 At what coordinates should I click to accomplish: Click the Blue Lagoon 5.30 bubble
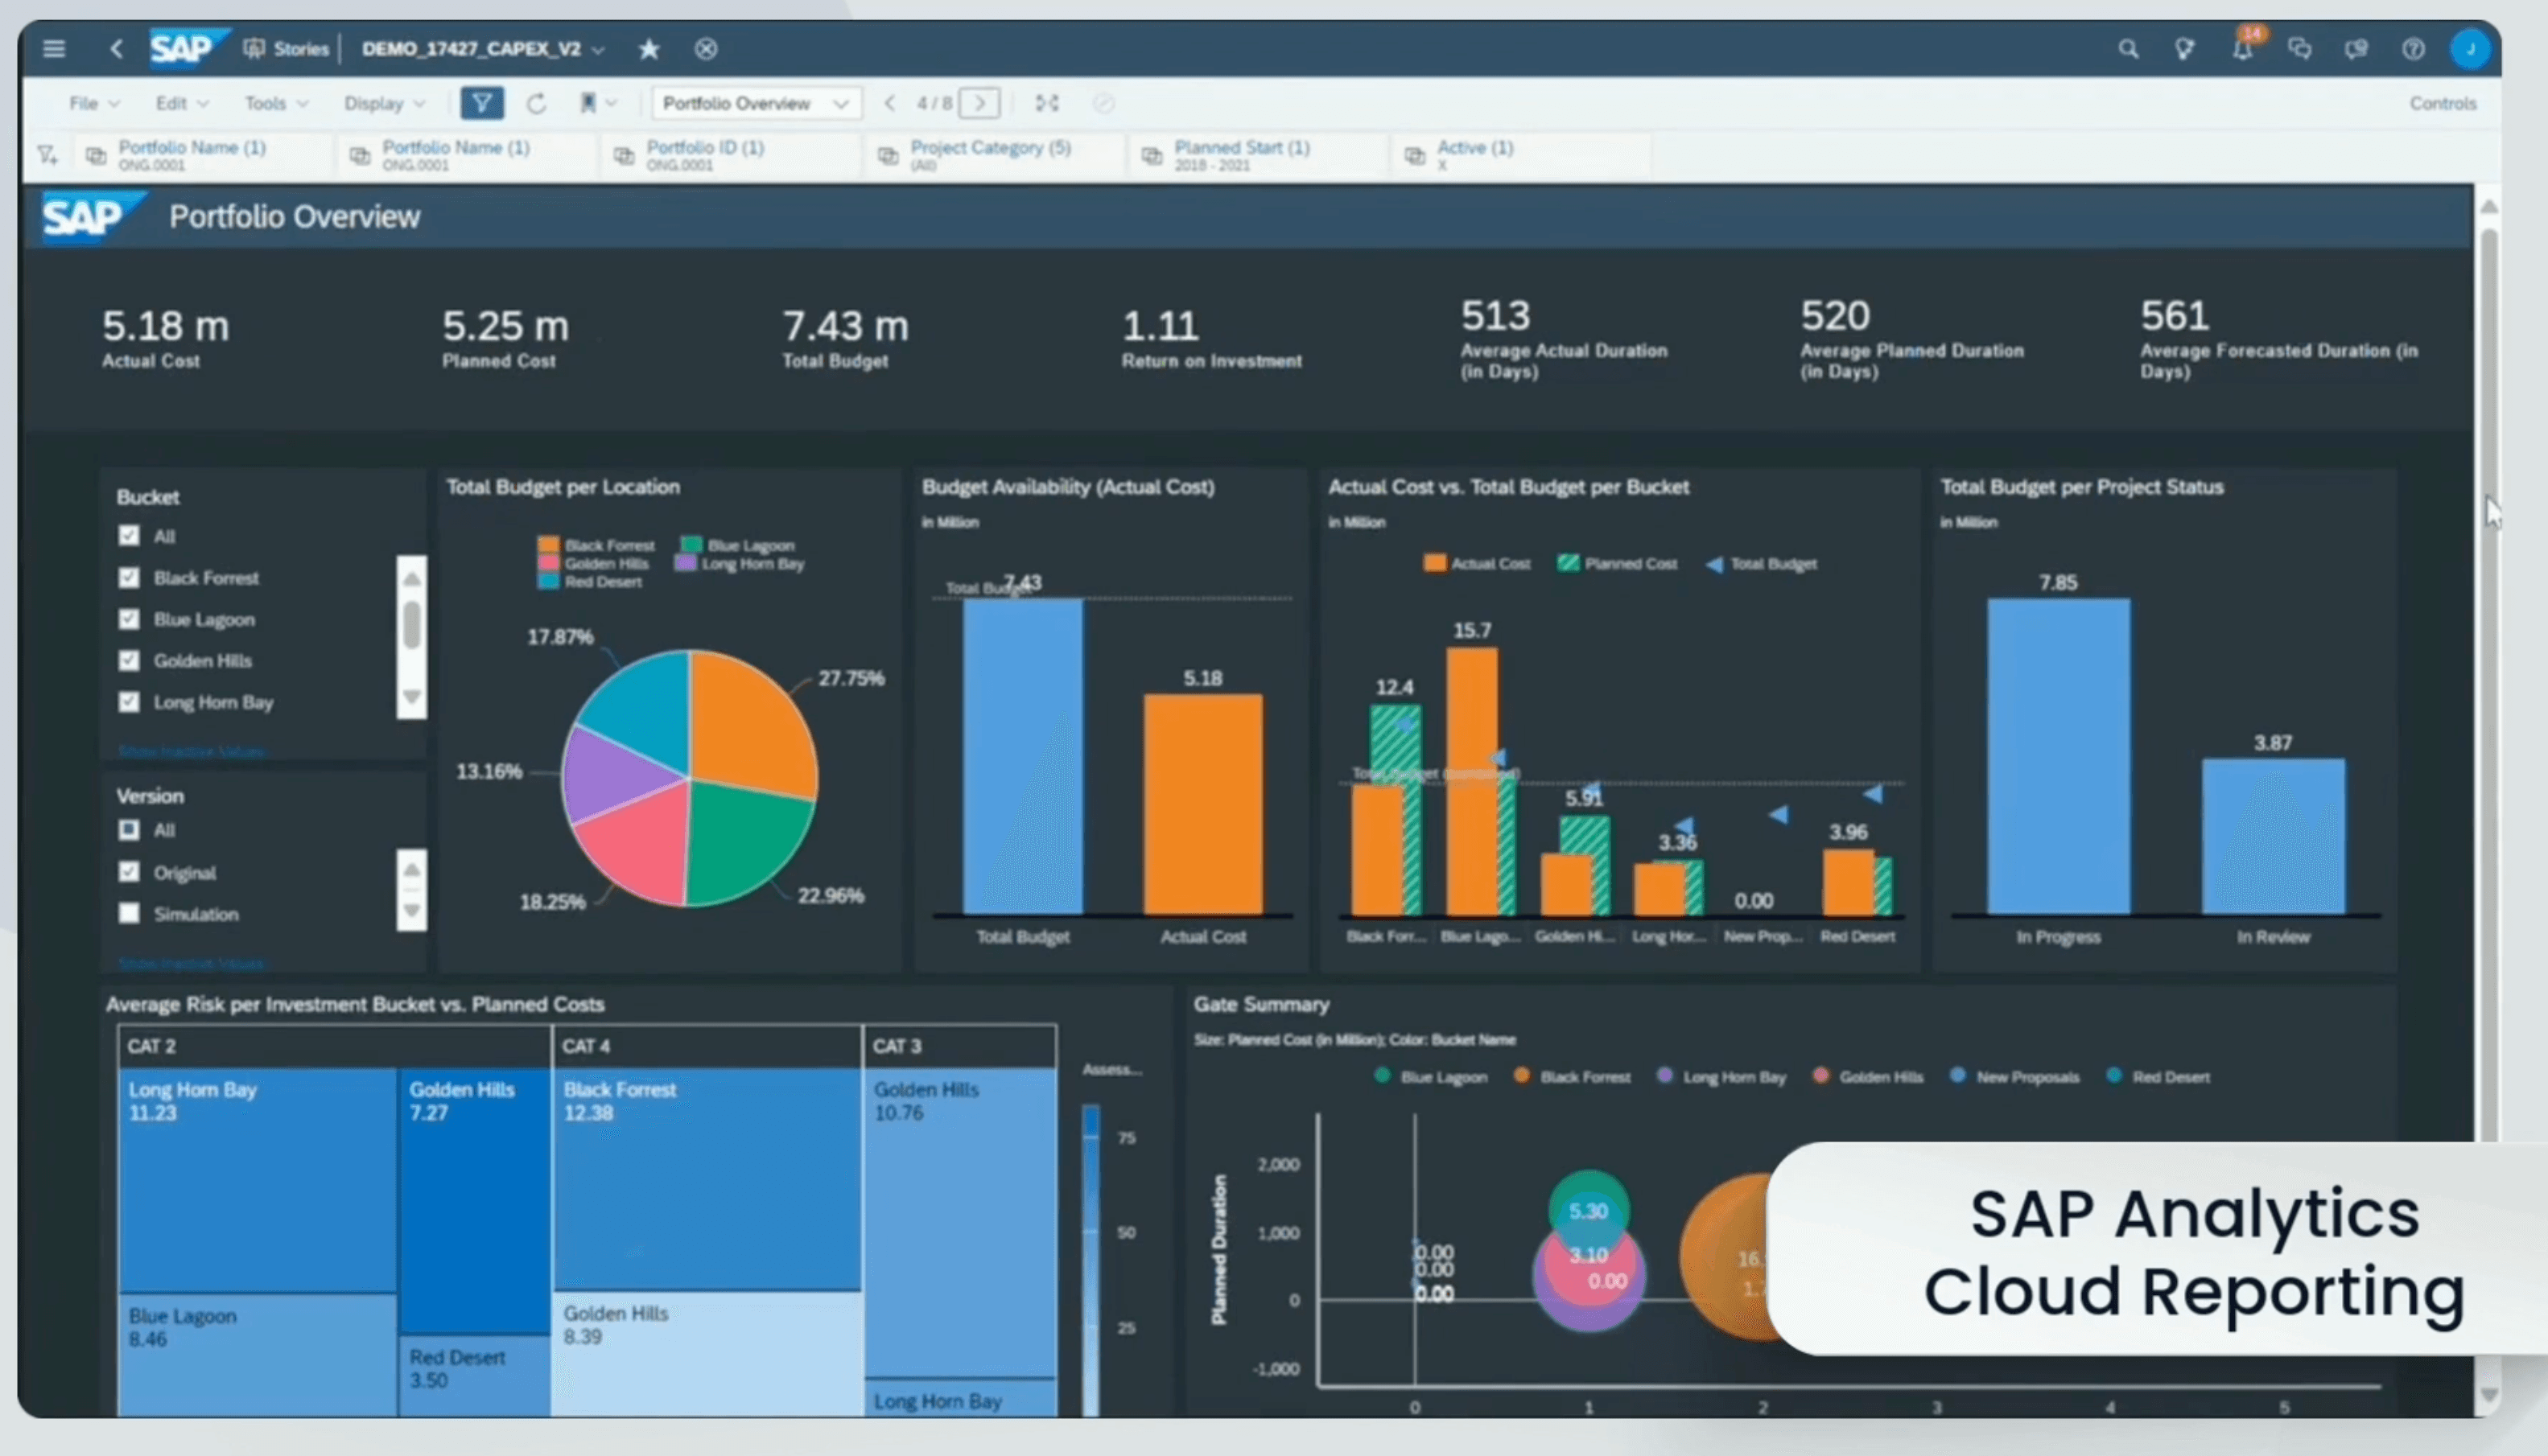point(1588,1210)
